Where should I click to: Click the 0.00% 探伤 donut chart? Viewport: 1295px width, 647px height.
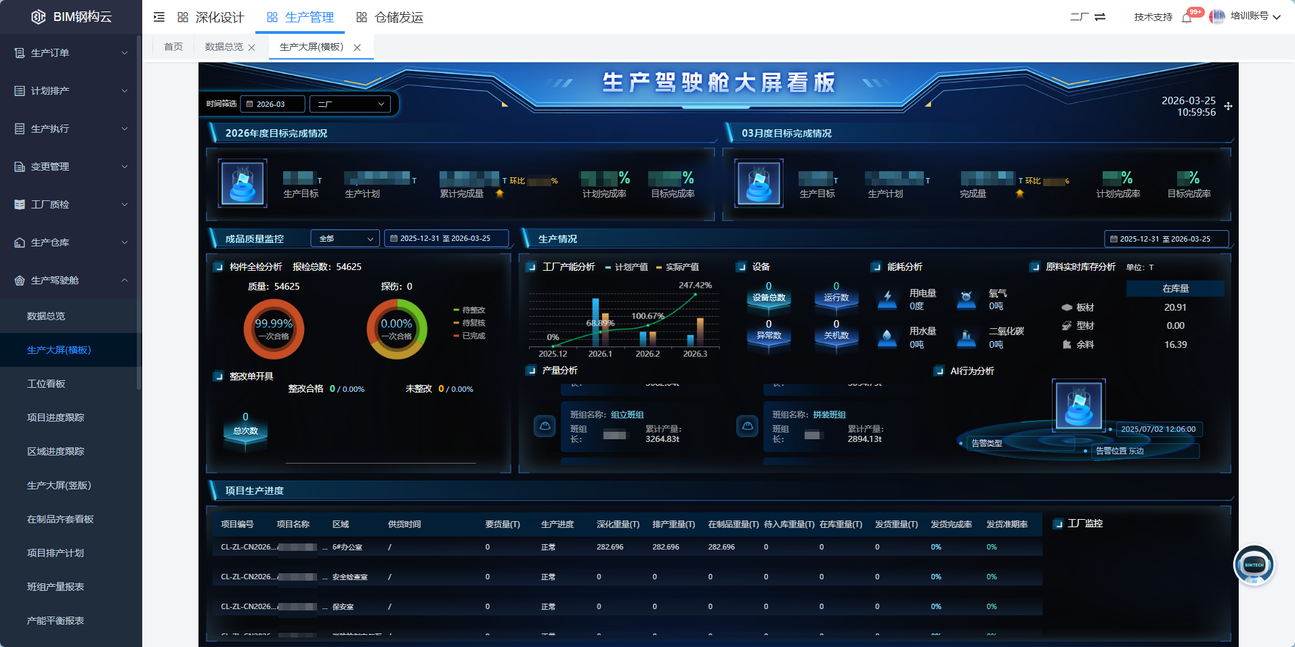(396, 330)
